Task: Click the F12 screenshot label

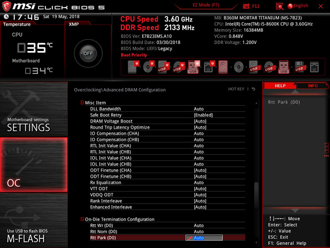Action: [256, 6]
